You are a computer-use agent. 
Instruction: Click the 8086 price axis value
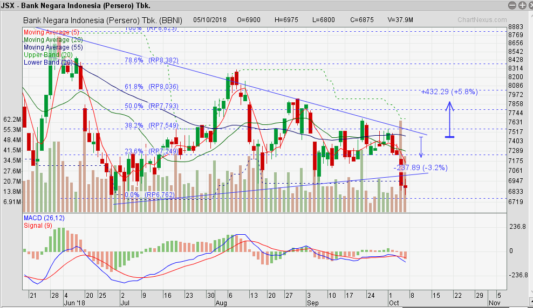(x=516, y=86)
